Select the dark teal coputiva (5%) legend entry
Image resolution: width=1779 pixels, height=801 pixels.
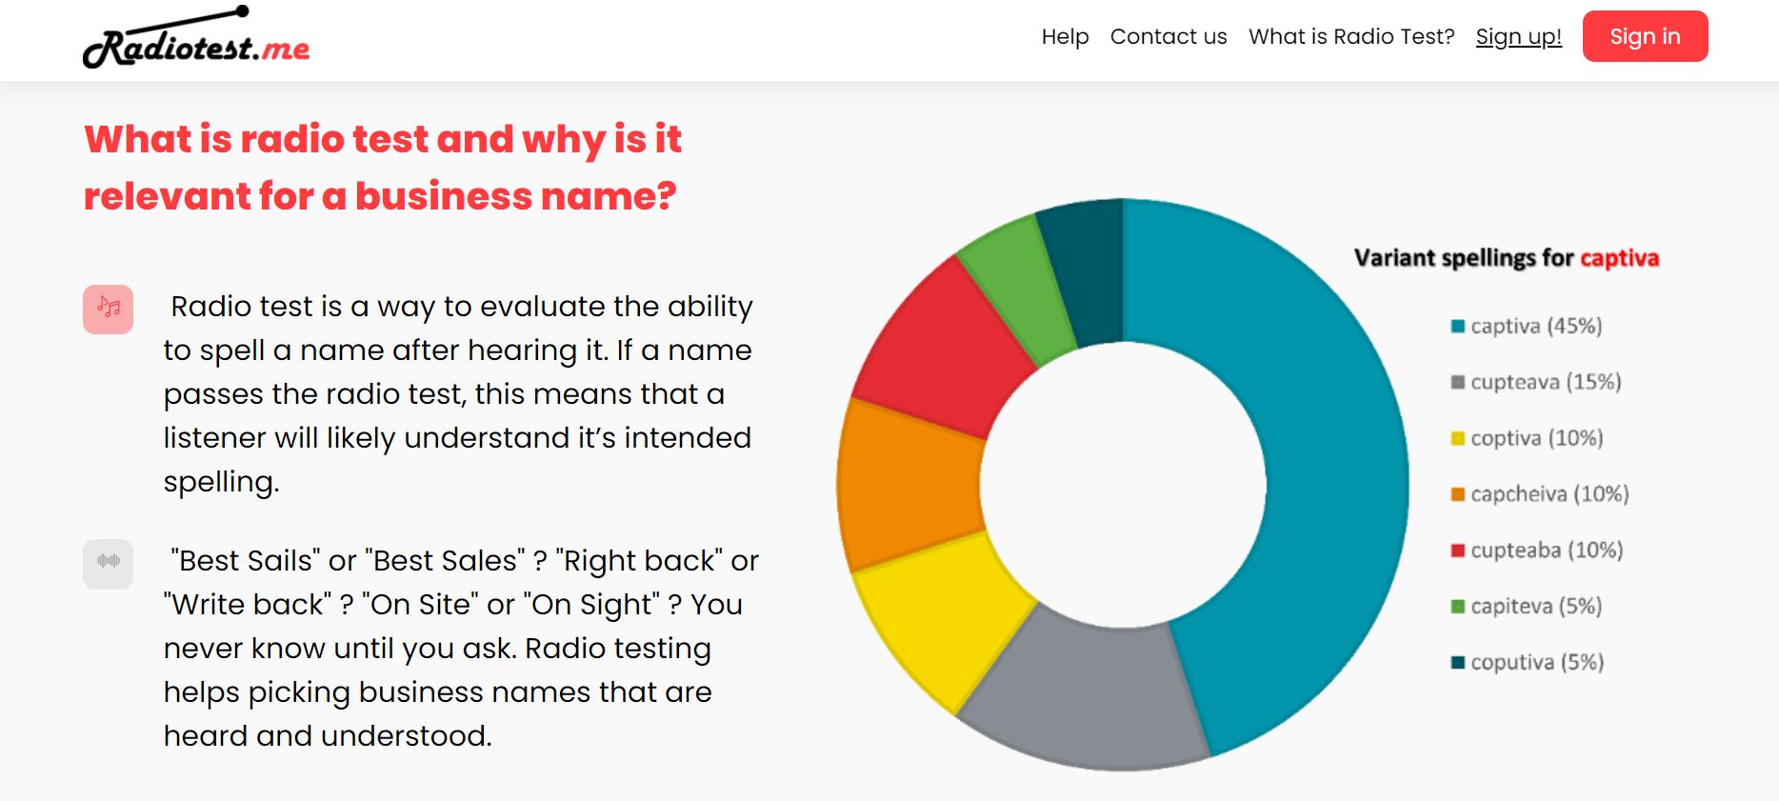pyautogui.click(x=1527, y=663)
